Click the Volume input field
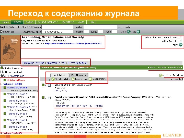Image resolution: width=184 pixels, height=138 pixels. click(x=86, y=32)
